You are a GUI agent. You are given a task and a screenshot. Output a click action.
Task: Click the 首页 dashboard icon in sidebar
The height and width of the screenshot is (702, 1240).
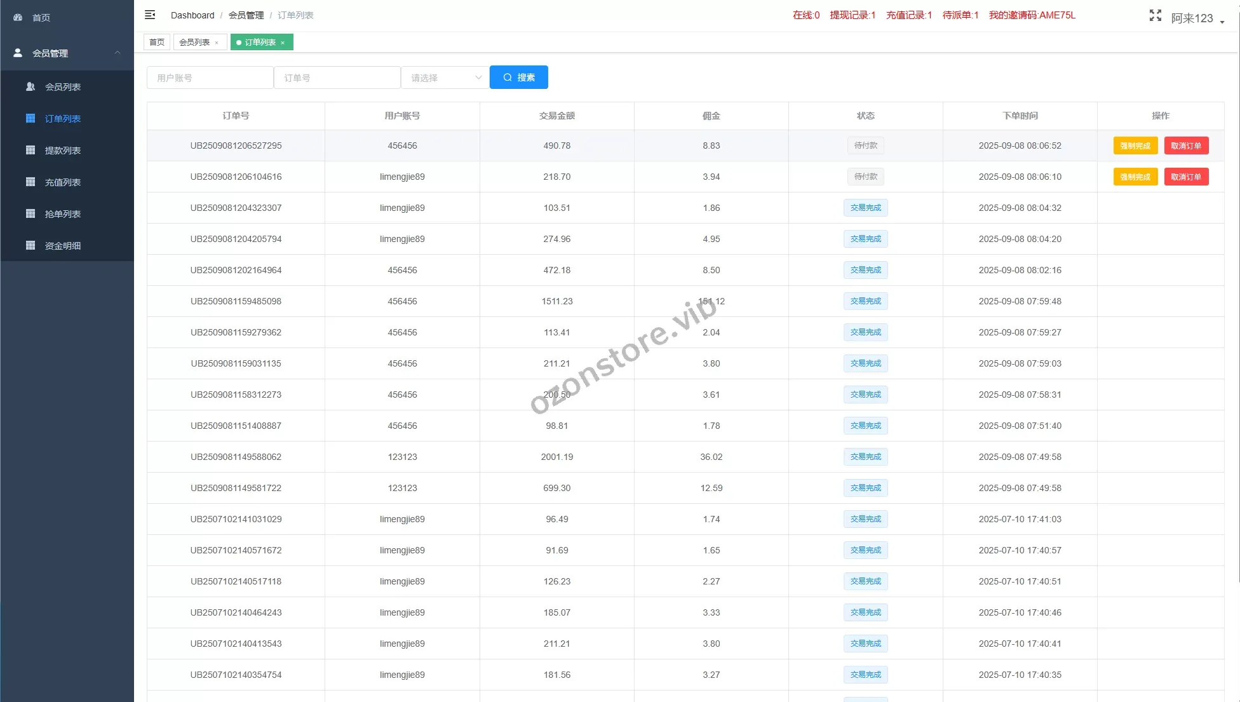18,18
